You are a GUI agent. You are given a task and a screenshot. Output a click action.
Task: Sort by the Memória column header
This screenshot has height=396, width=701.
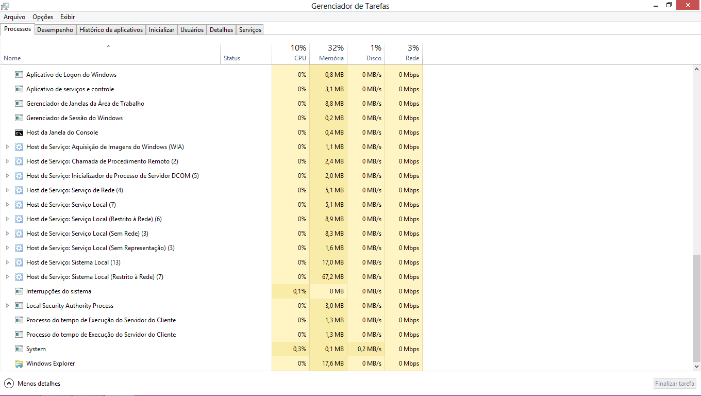[x=328, y=53]
